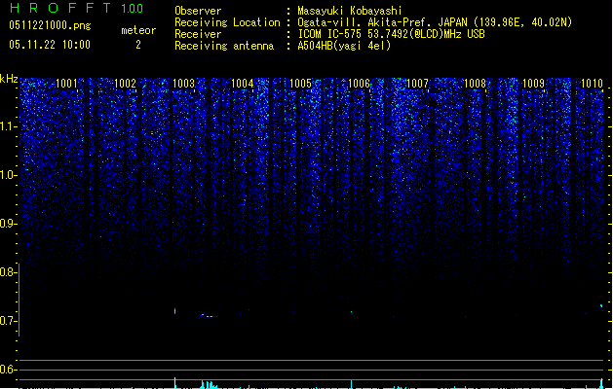Viewport: 613px width, 389px height.
Task: Click observer name Masayuki Kobayashi
Action: coord(350,11)
